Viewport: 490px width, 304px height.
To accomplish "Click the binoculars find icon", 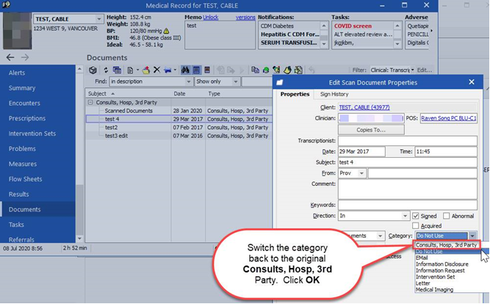I will [185, 70].
